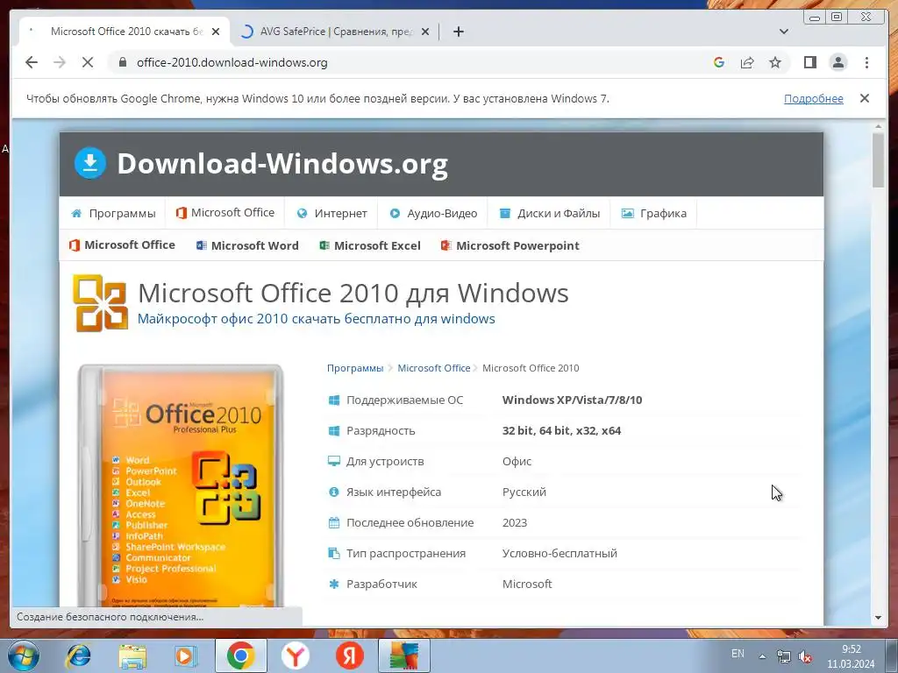Viewport: 898px width, 673px height.
Task: Toggle the Chrome side panel icon
Action: [809, 62]
